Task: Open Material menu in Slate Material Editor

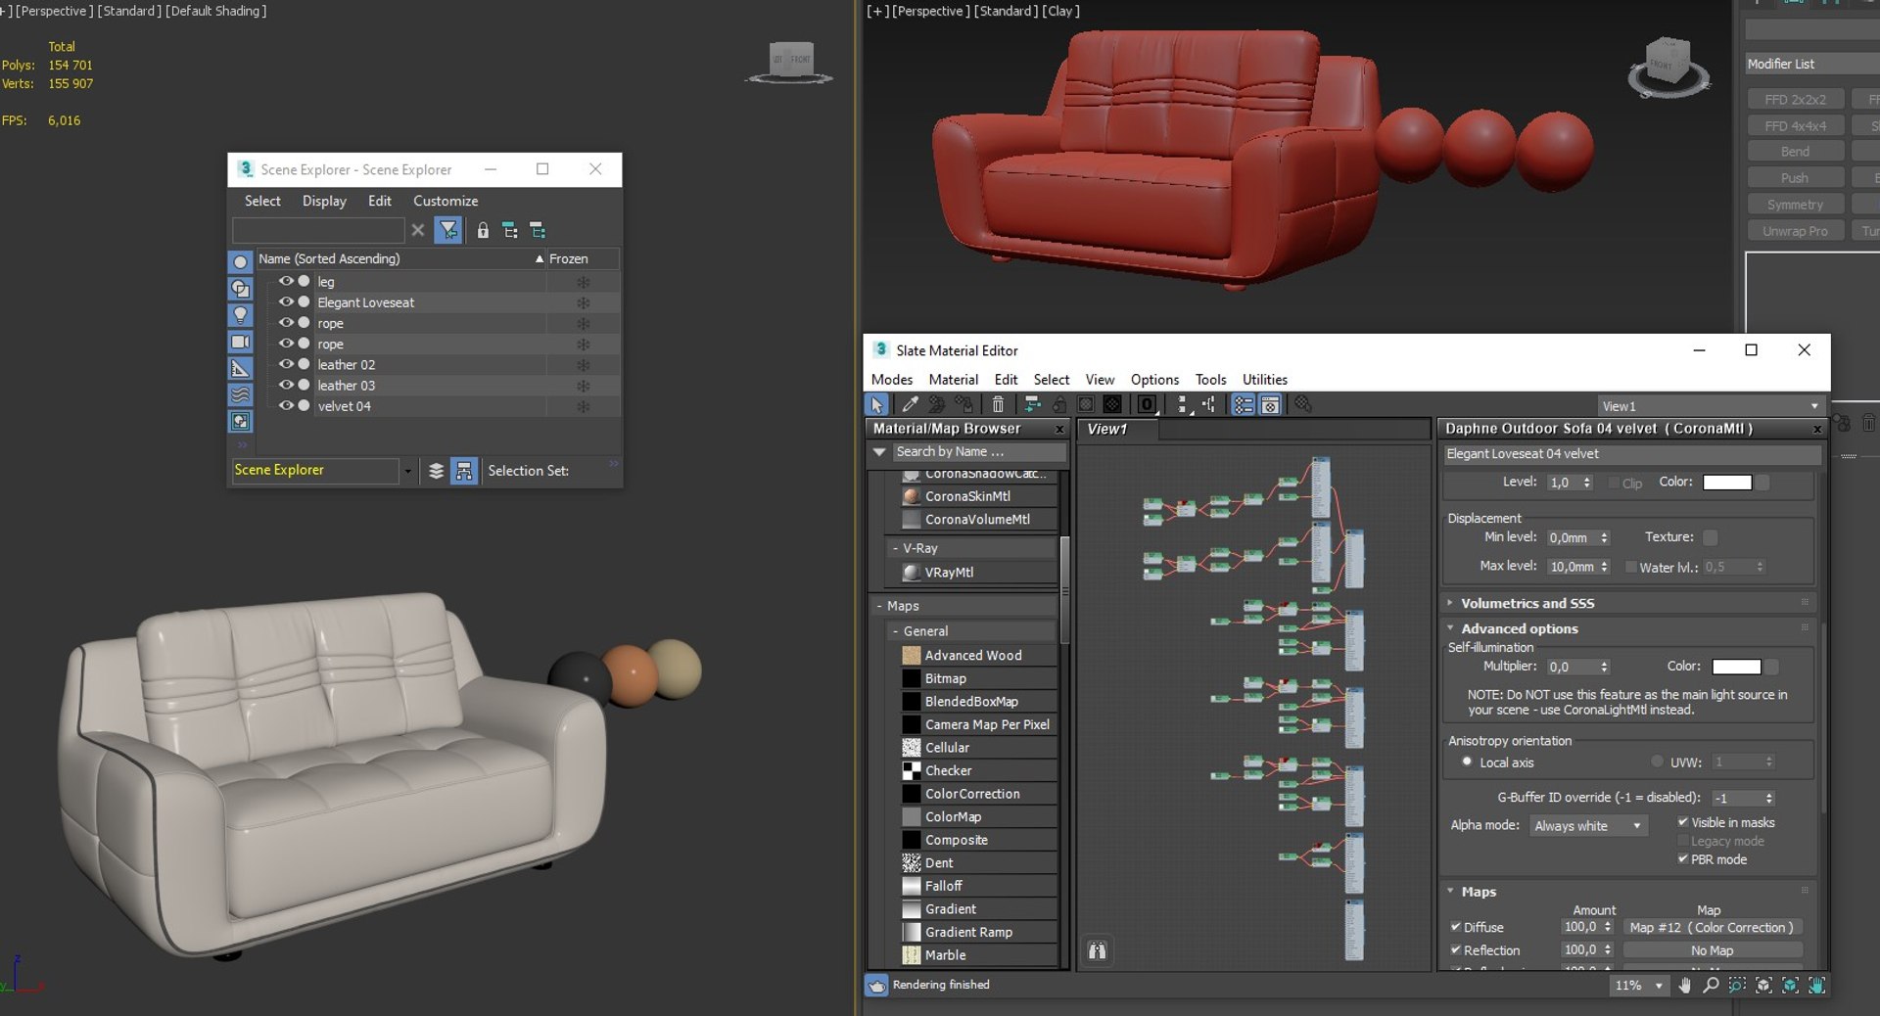Action: coord(954,380)
